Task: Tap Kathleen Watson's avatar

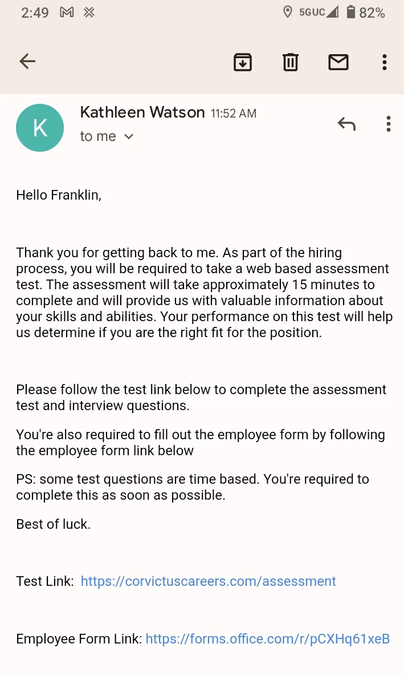Action: pyautogui.click(x=40, y=128)
